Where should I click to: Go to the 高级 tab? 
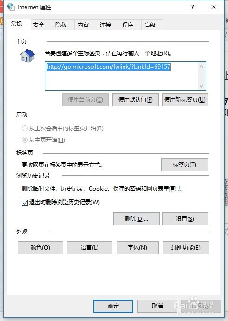(150, 25)
